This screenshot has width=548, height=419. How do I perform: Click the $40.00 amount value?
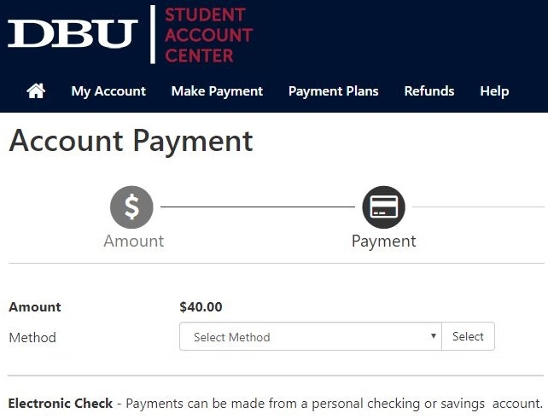[x=201, y=307]
